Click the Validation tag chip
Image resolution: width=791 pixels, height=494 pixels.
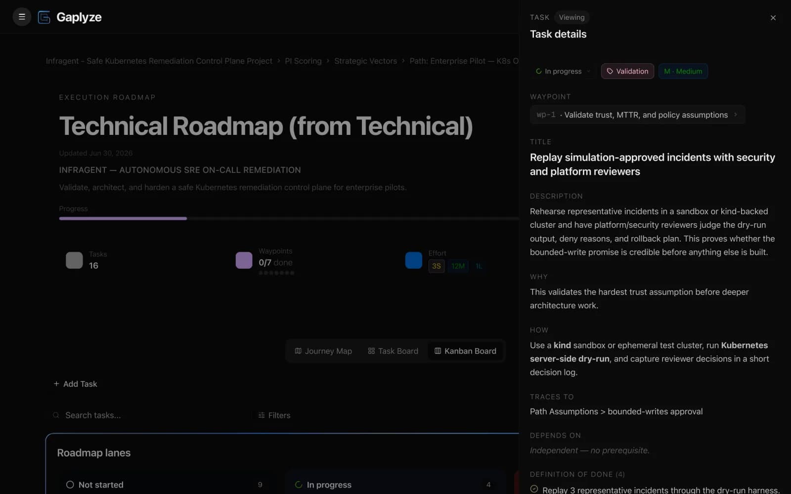[627, 71]
